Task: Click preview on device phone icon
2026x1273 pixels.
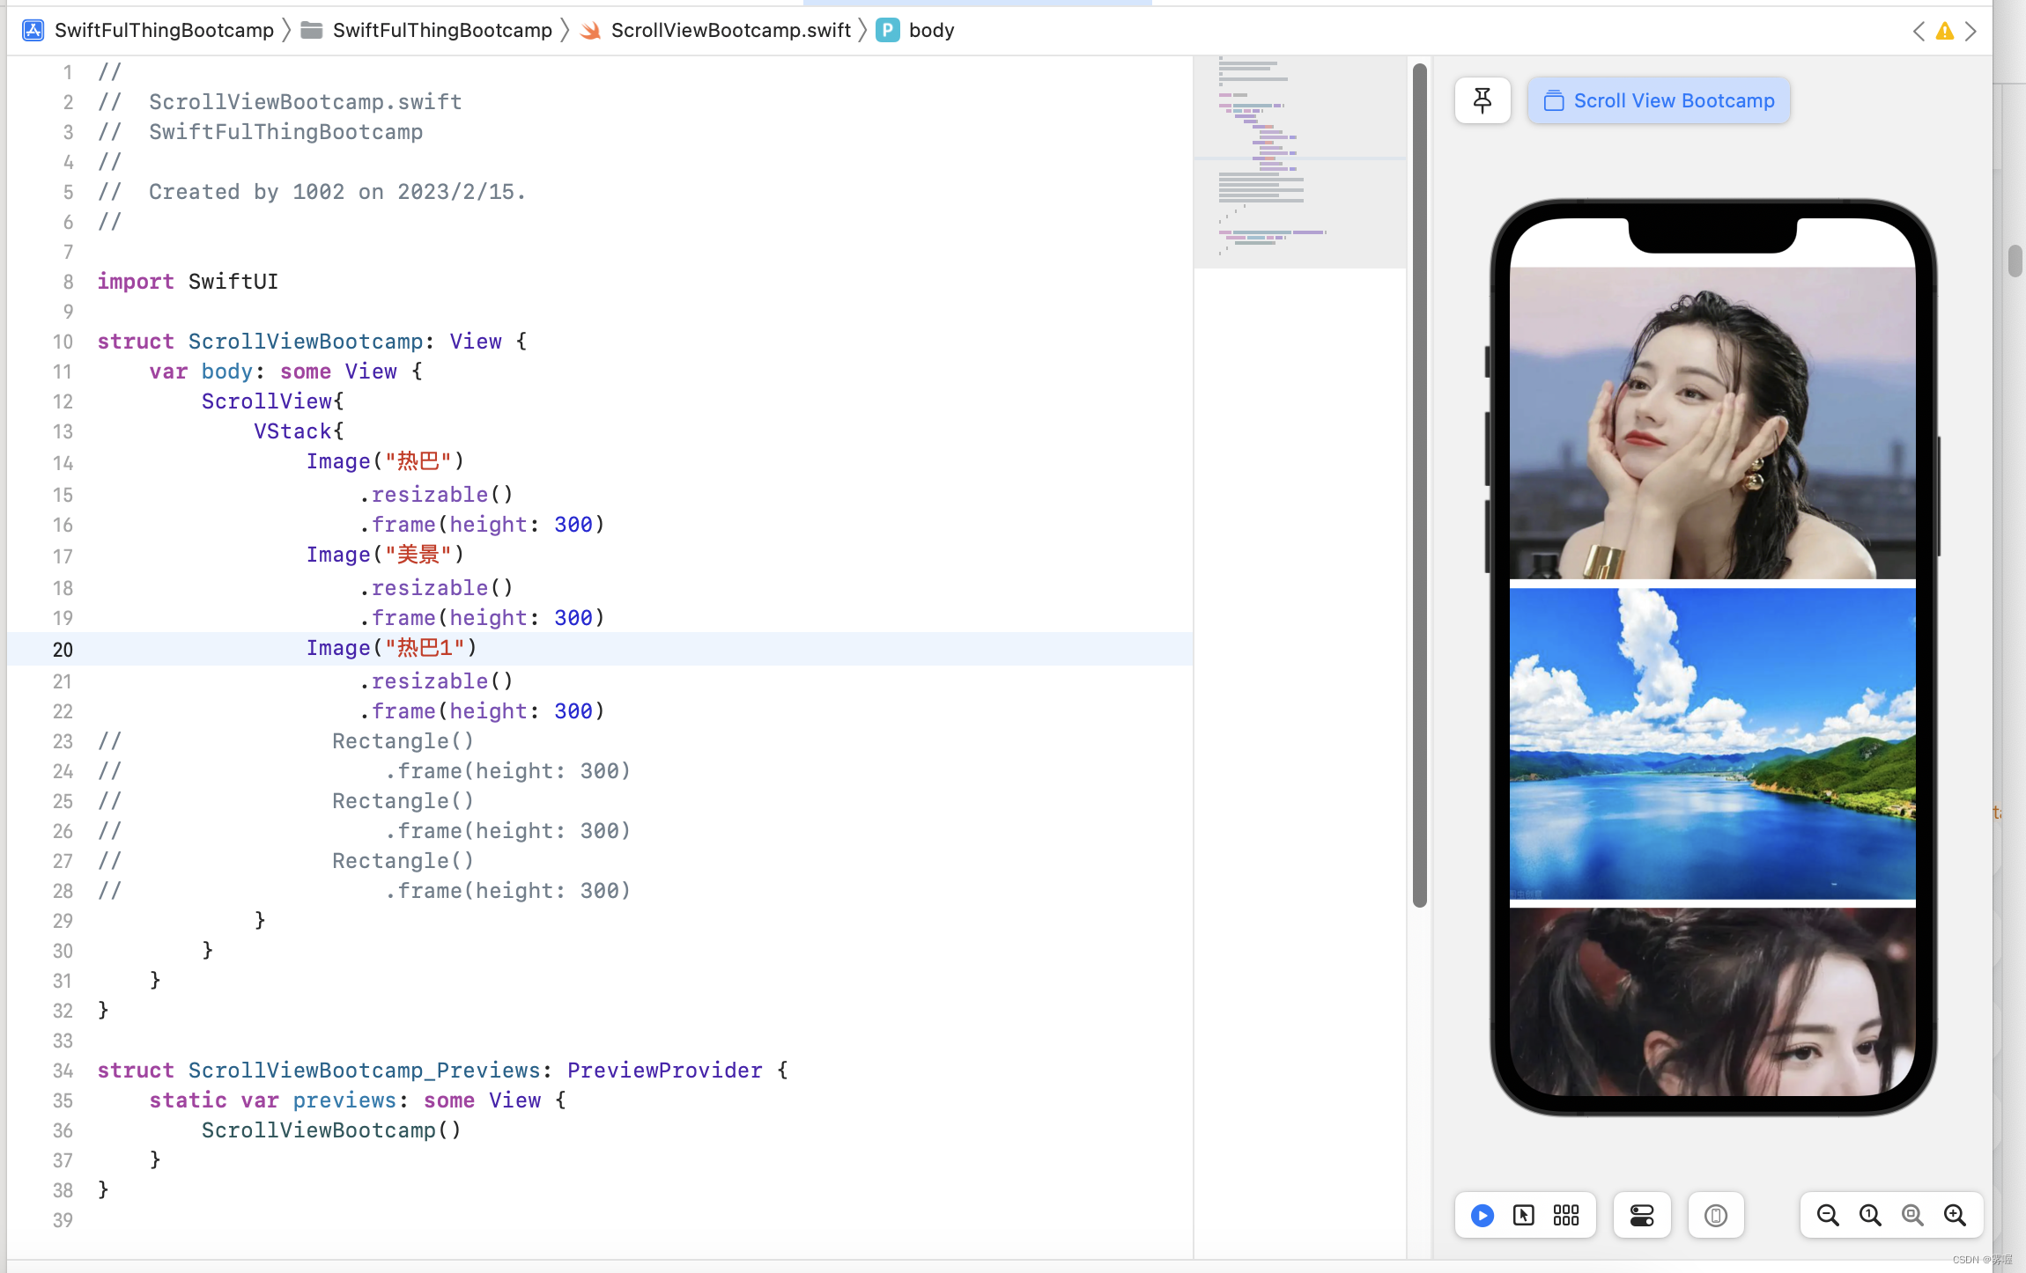Action: coord(1715,1216)
